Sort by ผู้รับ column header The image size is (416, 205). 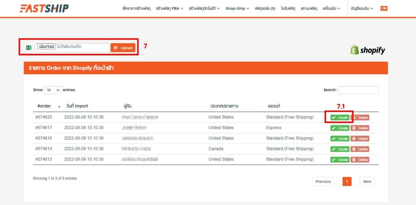tap(127, 106)
